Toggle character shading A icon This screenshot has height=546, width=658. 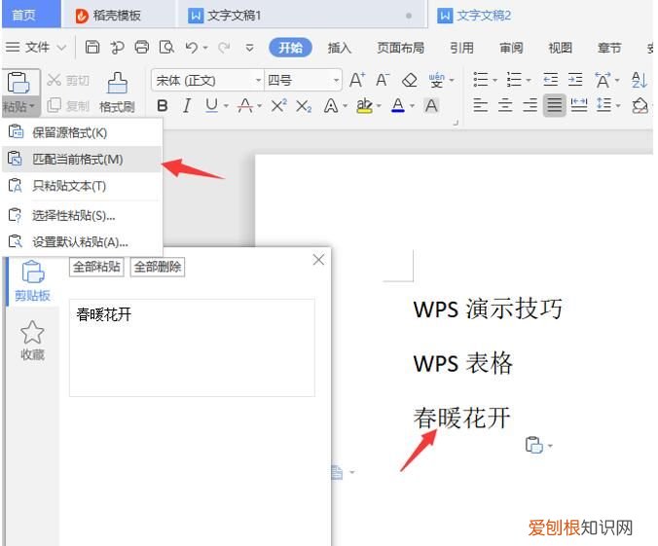[x=431, y=106]
